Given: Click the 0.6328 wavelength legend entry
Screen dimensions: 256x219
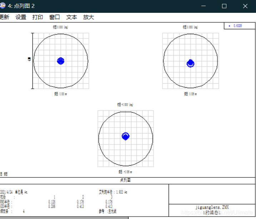Looking at the screenshot, I should (x=237, y=26).
